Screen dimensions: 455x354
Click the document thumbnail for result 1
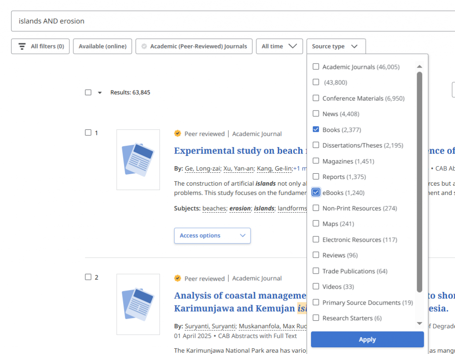pos(138,159)
